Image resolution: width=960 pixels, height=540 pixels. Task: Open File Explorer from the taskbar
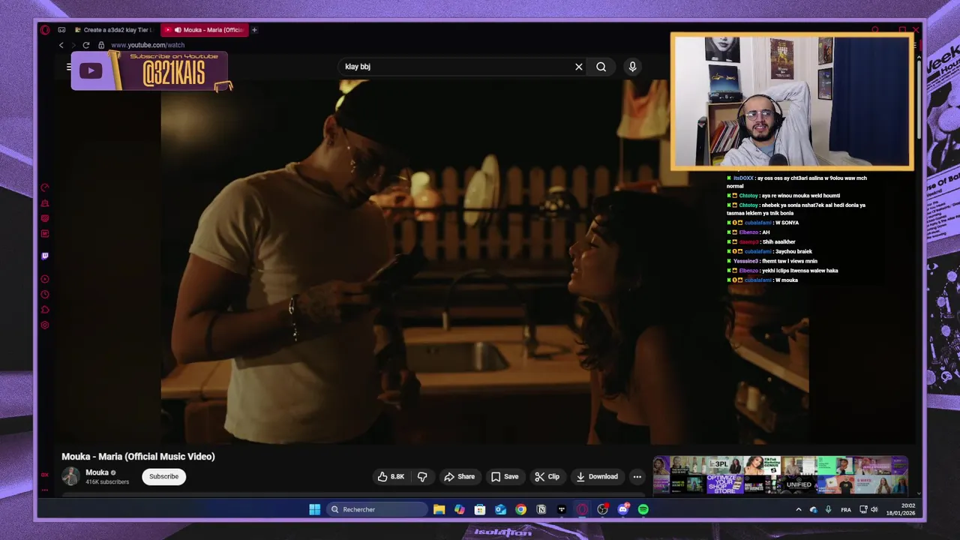[439, 509]
